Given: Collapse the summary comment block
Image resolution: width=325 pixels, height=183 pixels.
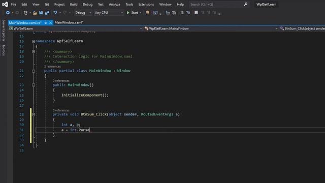Looking at the screenshot, I should (x=34, y=51).
